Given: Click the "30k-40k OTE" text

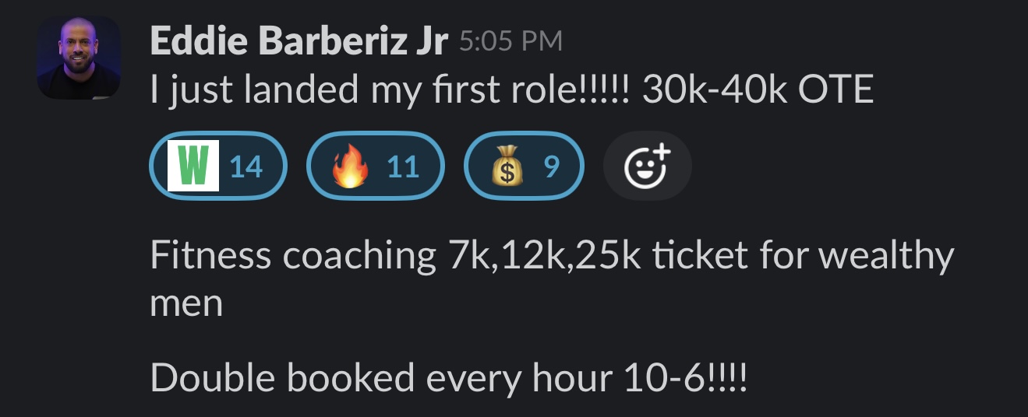Looking at the screenshot, I should 758,91.
